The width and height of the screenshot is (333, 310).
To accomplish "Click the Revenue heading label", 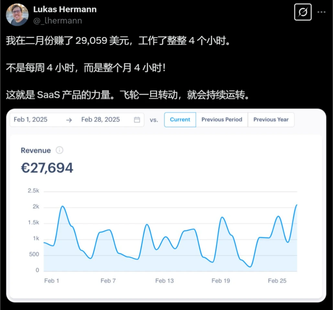I will (36, 150).
